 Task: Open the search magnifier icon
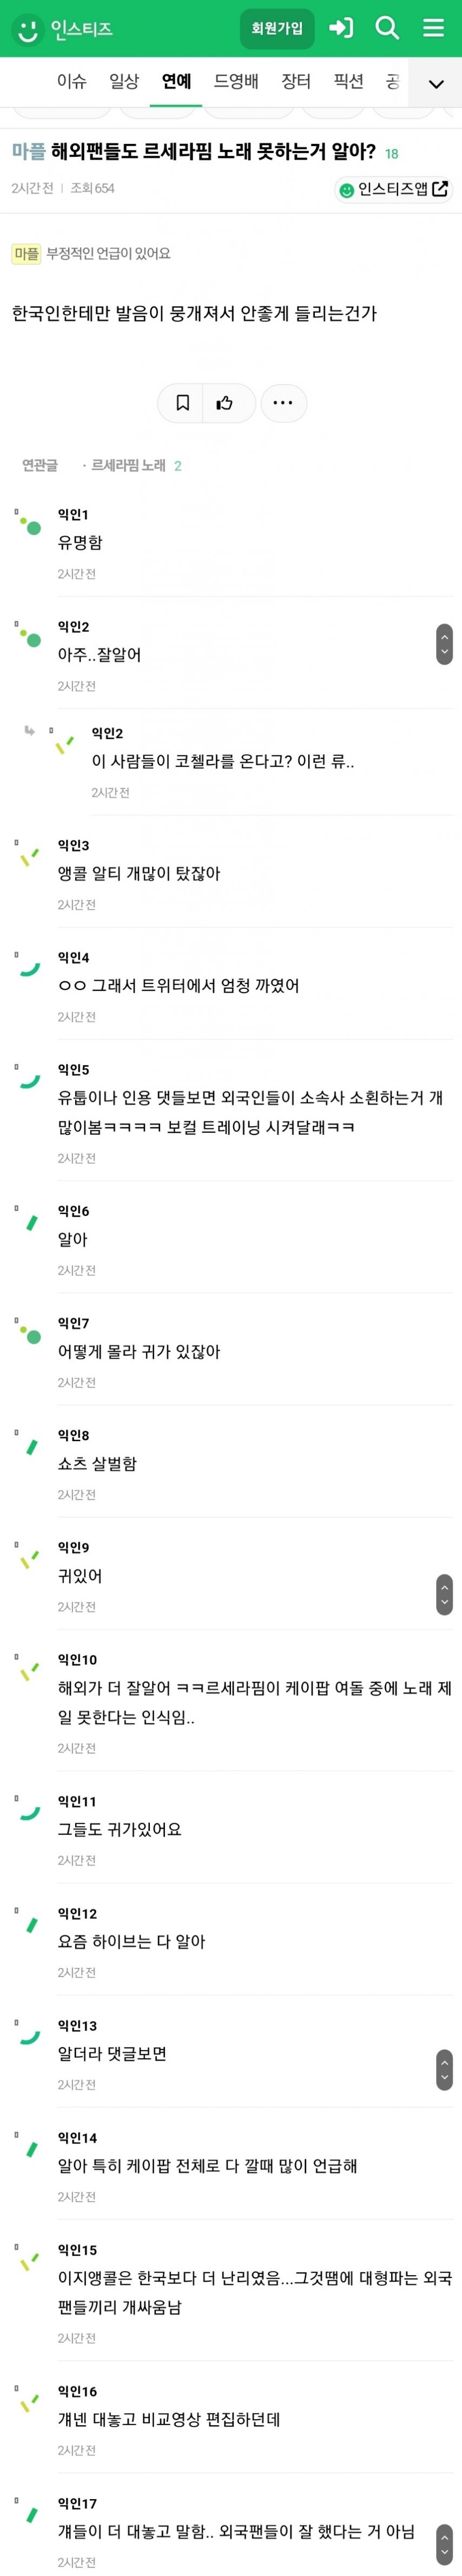pyautogui.click(x=387, y=28)
